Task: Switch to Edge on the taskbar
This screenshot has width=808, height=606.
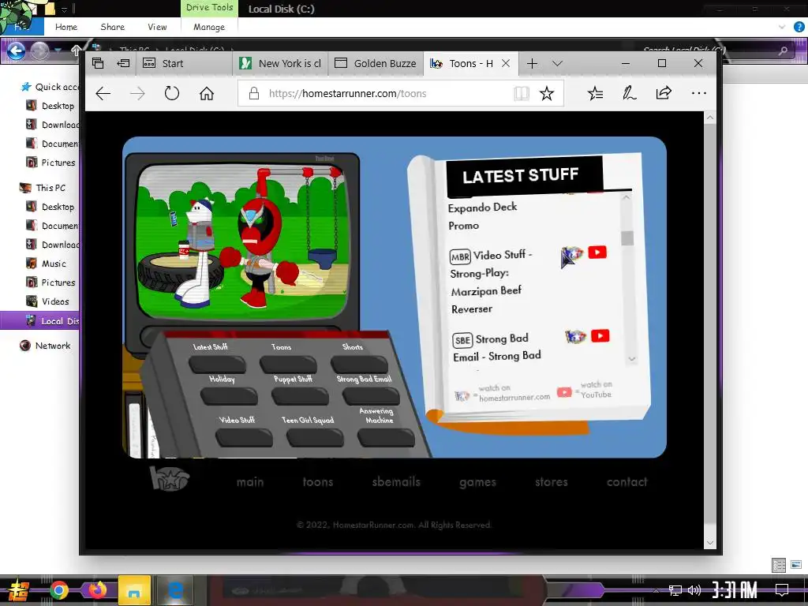Action: (x=174, y=590)
